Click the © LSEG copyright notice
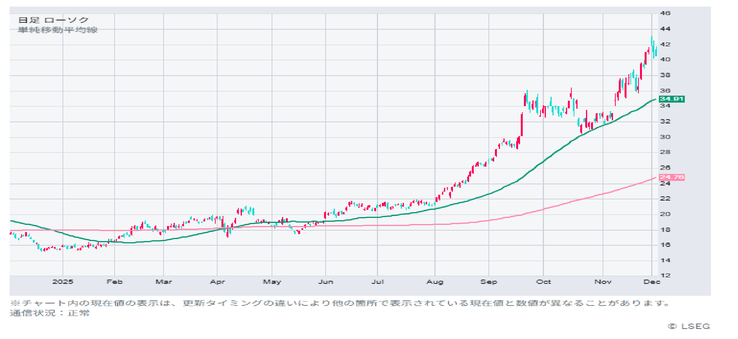The image size is (738, 339). click(x=689, y=326)
